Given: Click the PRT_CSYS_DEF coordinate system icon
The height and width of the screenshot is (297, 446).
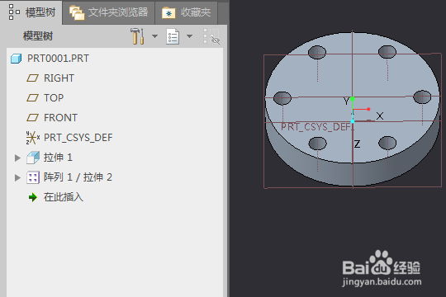Looking at the screenshot, I should click(x=33, y=138).
